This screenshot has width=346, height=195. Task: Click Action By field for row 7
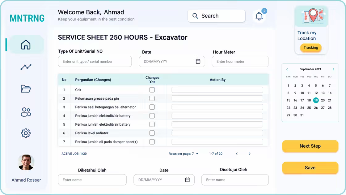pos(217,142)
